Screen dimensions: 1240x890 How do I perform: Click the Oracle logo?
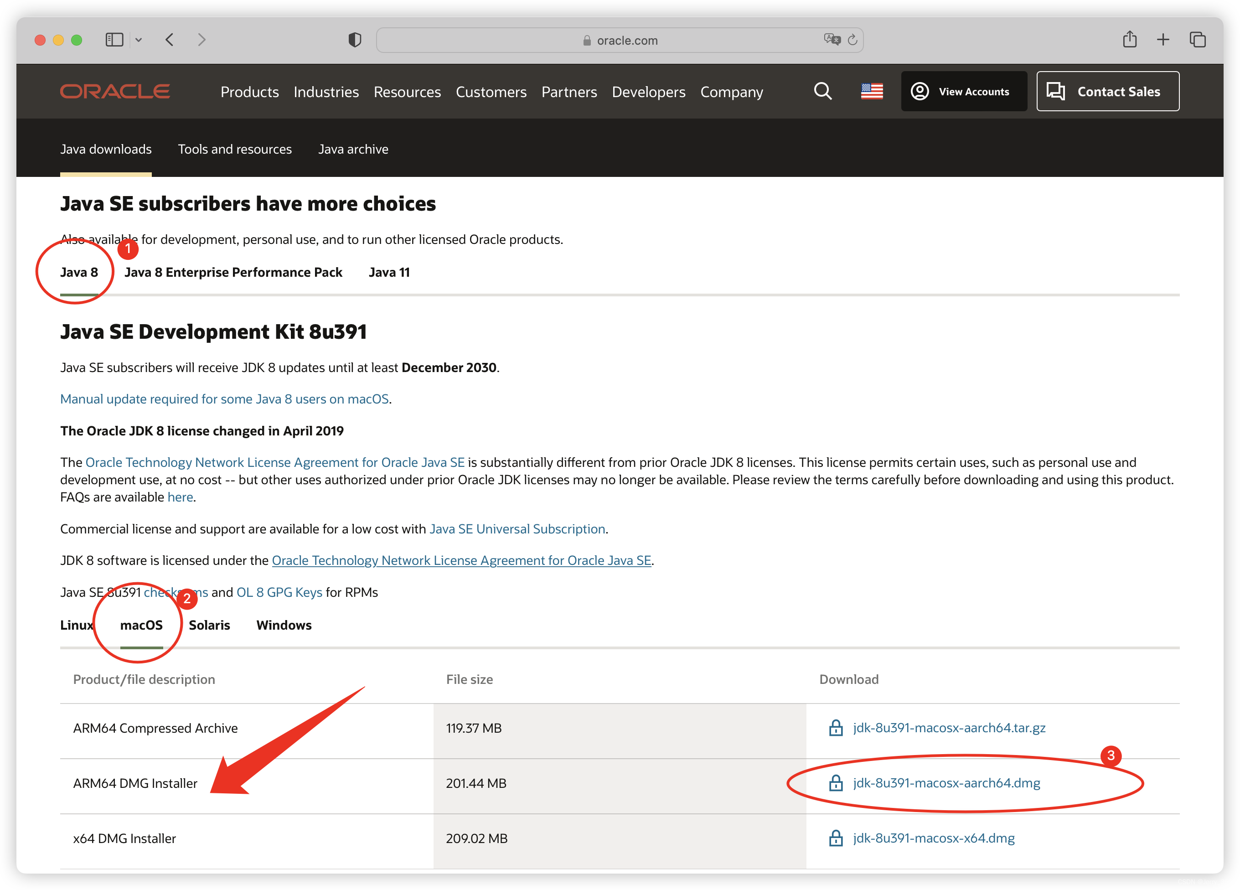click(114, 91)
